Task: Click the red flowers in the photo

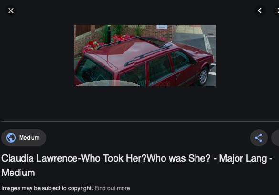Action: (93, 45)
